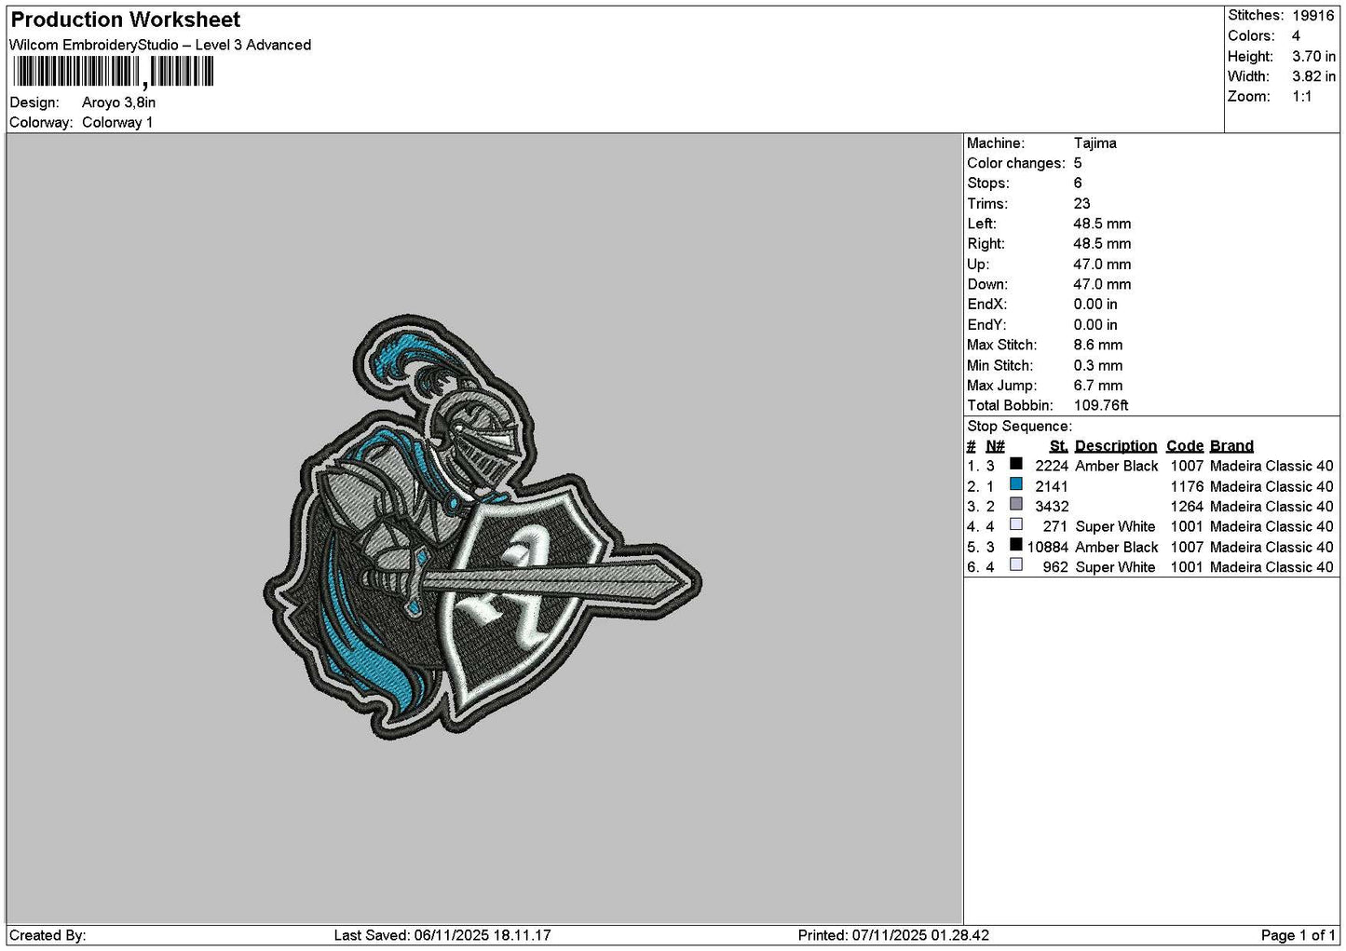
Task: Click stitch count '10884' in row 5
Action: pos(1048,547)
